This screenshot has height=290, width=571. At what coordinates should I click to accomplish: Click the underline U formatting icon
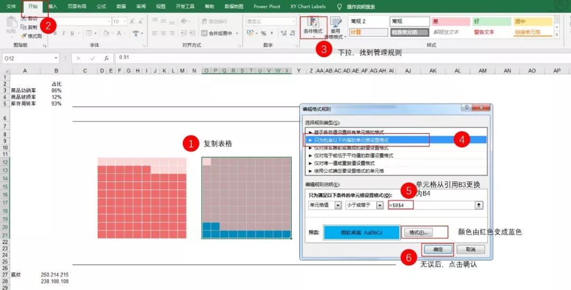click(70, 33)
